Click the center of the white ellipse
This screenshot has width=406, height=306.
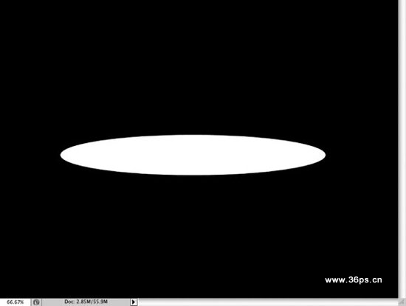pyautogui.click(x=193, y=155)
